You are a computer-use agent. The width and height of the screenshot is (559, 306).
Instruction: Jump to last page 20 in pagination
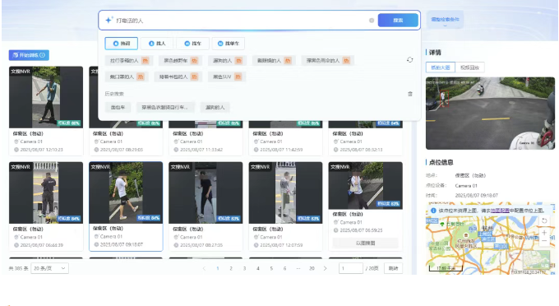coord(312,268)
